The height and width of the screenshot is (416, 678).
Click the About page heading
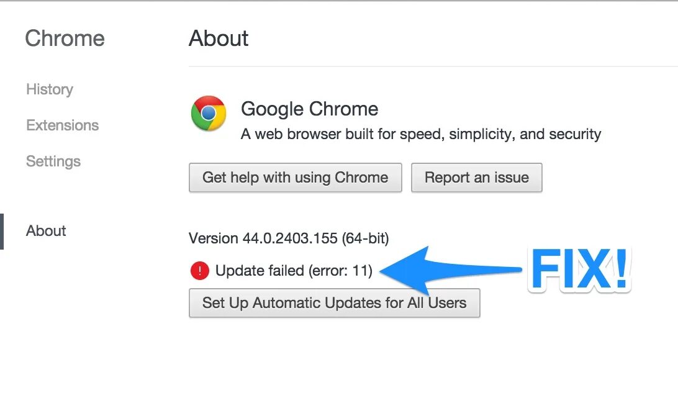coord(219,38)
